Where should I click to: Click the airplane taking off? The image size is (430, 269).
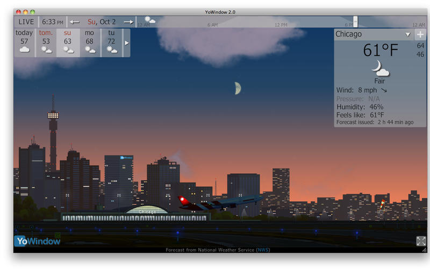pyautogui.click(x=220, y=203)
